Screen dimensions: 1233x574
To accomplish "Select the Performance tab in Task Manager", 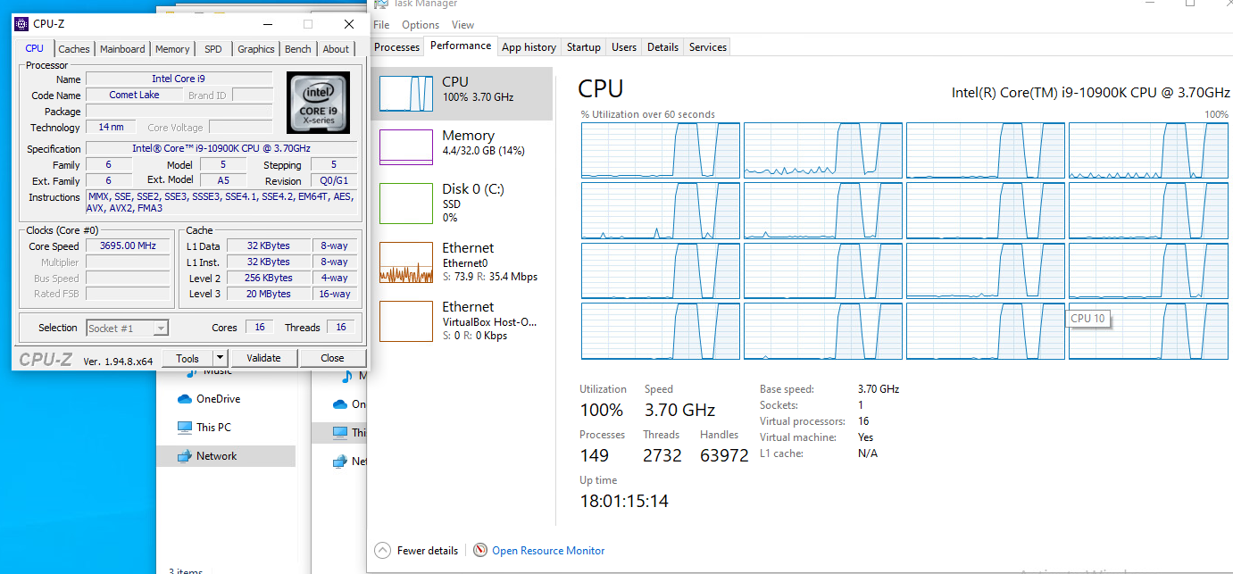I will click(461, 46).
